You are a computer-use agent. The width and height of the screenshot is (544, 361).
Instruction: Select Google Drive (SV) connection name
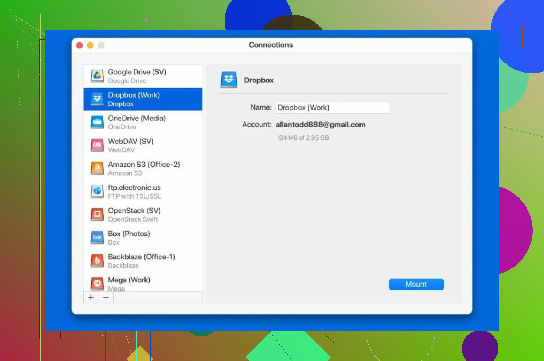pyautogui.click(x=137, y=72)
